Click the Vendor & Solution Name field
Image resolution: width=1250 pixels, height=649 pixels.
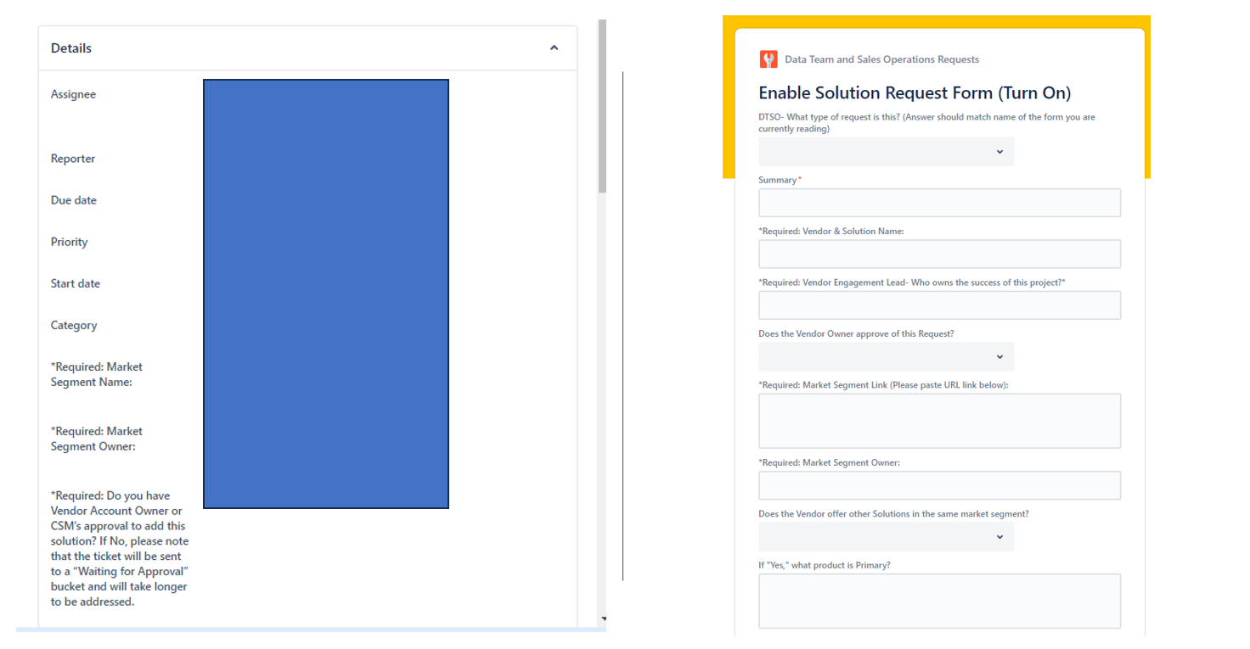(x=939, y=254)
